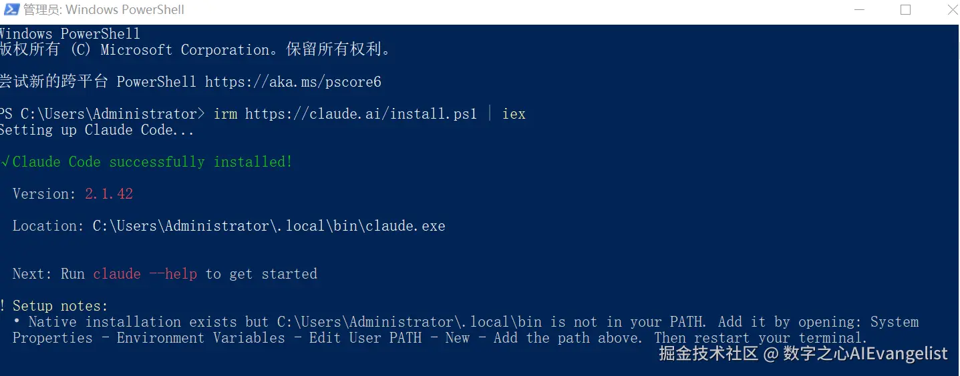Click the PowerShell icon in title bar
Image resolution: width=960 pixels, height=376 pixels.
[x=9, y=10]
